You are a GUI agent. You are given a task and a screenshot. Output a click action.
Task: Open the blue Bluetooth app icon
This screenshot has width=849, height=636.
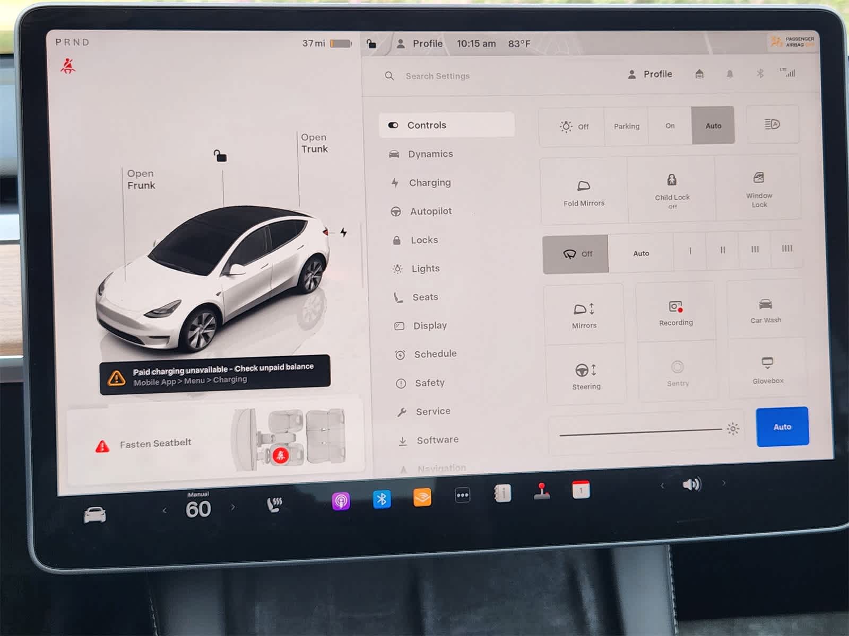(382, 499)
